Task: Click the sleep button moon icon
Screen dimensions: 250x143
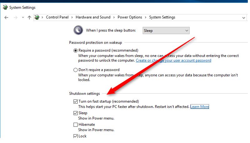Action: (x=78, y=30)
